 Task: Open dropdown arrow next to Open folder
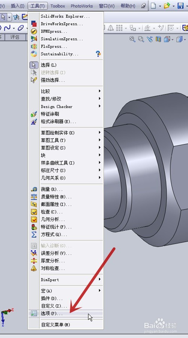(x=173, y=6)
